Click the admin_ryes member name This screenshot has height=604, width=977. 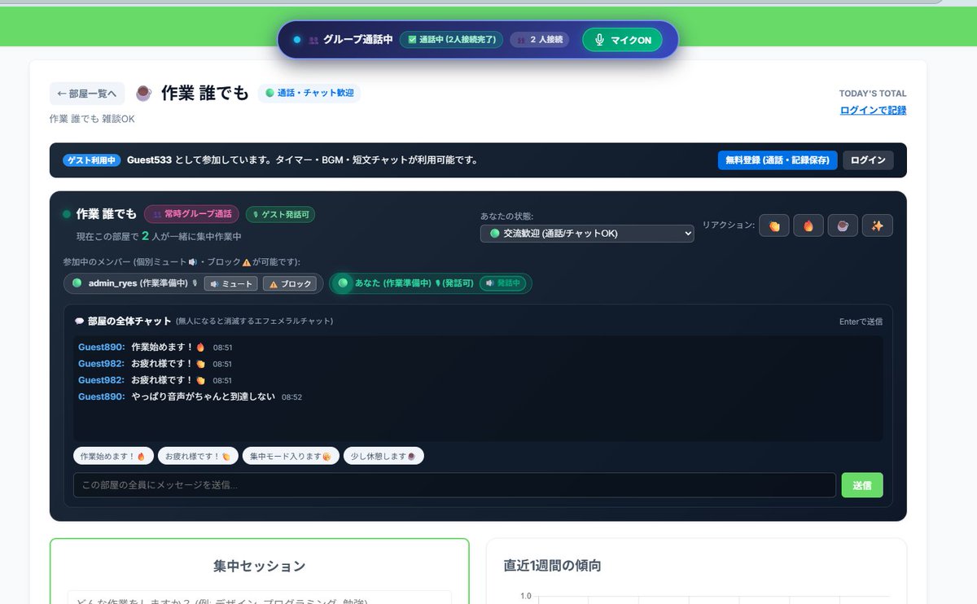tap(112, 283)
